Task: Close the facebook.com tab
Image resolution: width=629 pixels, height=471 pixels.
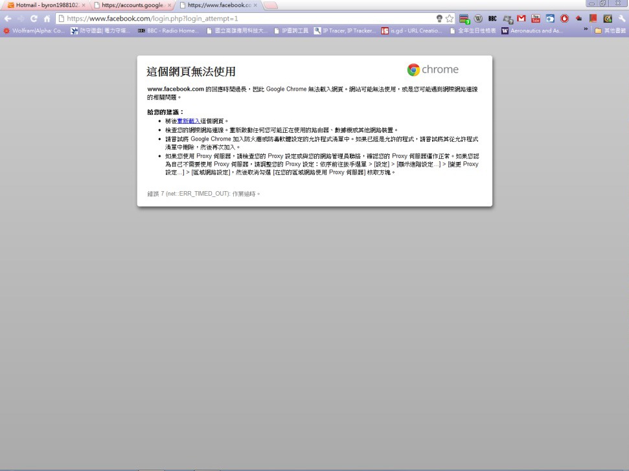Action: [255, 5]
